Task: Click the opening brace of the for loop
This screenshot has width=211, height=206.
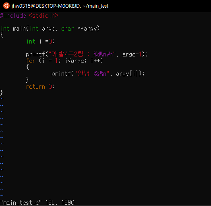Action: [x=27, y=67]
